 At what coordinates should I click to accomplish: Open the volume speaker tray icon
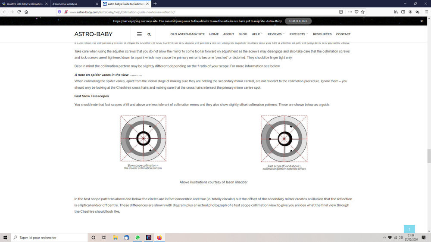point(401,238)
